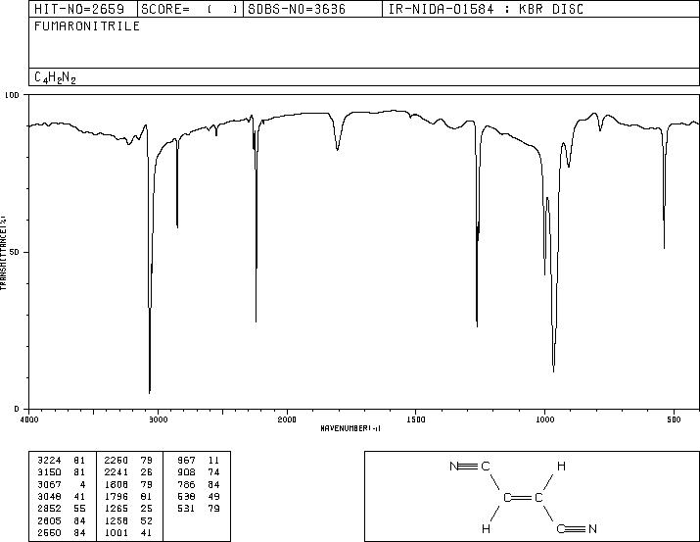Click the 638 wavenumber in the table

tap(186, 496)
